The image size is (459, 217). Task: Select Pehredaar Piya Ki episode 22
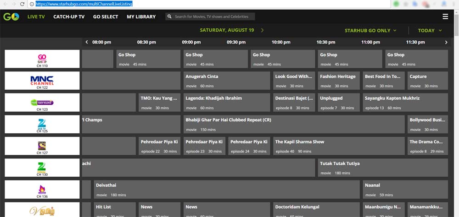coord(160,146)
